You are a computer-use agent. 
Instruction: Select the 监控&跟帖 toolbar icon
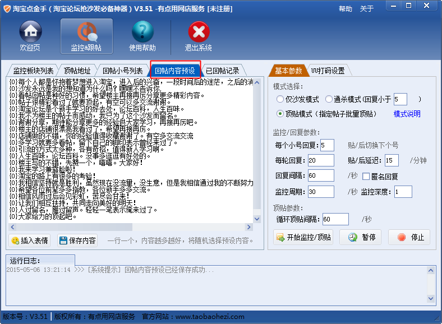click(86, 36)
